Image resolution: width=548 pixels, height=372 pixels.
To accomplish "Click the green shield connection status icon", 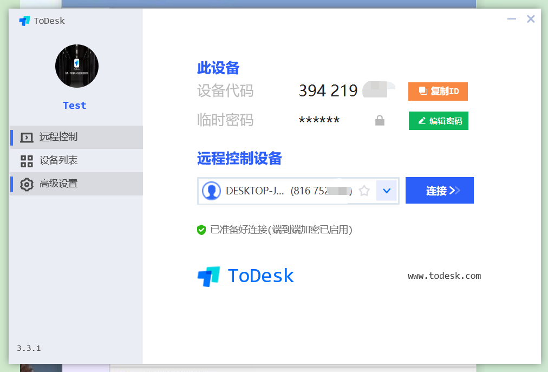I will coord(201,230).
